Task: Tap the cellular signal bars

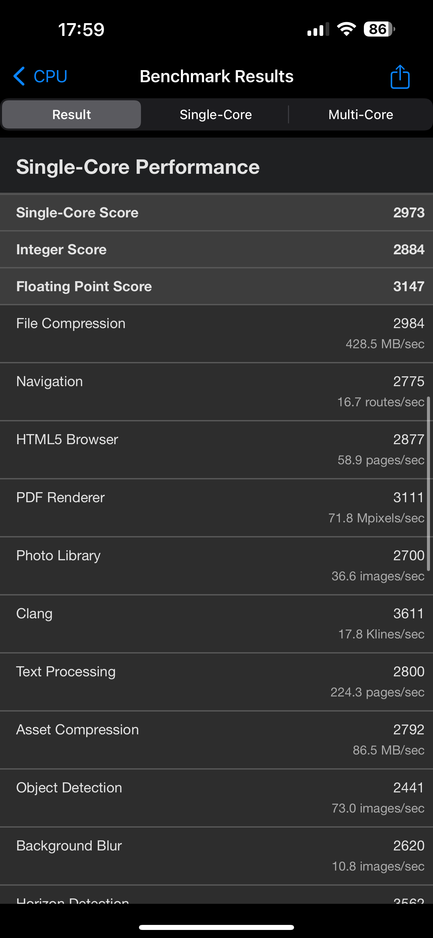Action: [x=318, y=30]
